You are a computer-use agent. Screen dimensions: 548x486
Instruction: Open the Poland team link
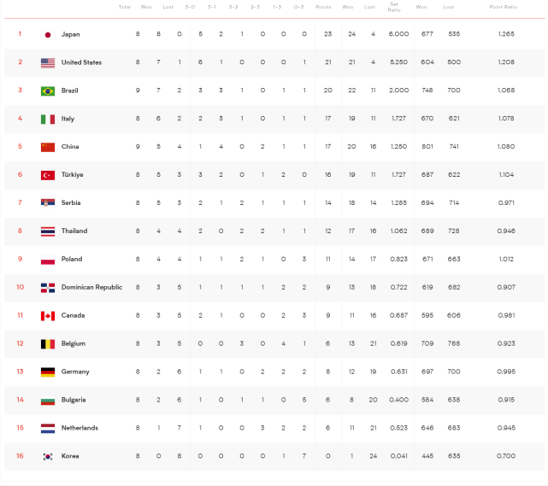[x=72, y=260]
